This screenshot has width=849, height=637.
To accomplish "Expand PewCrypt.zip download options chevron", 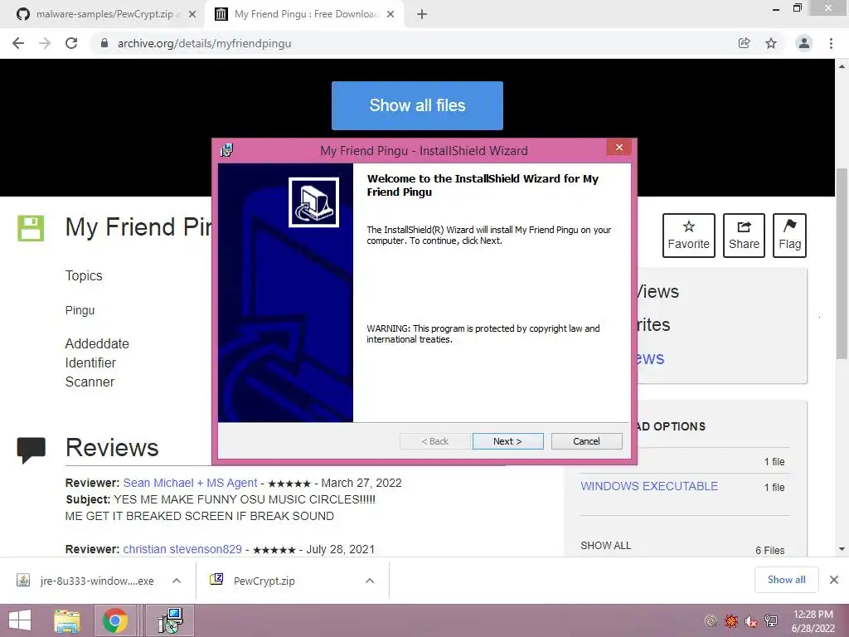I will click(370, 581).
